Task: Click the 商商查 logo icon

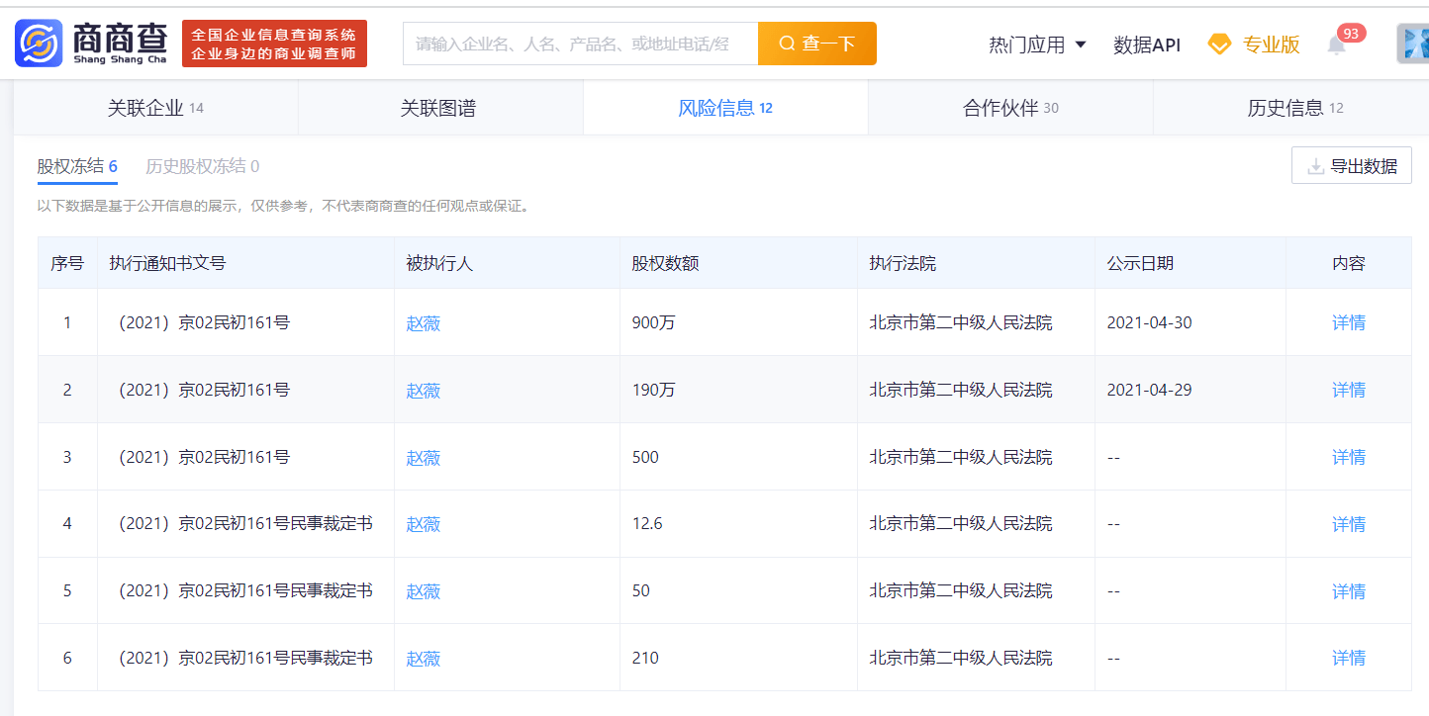Action: coord(39,42)
